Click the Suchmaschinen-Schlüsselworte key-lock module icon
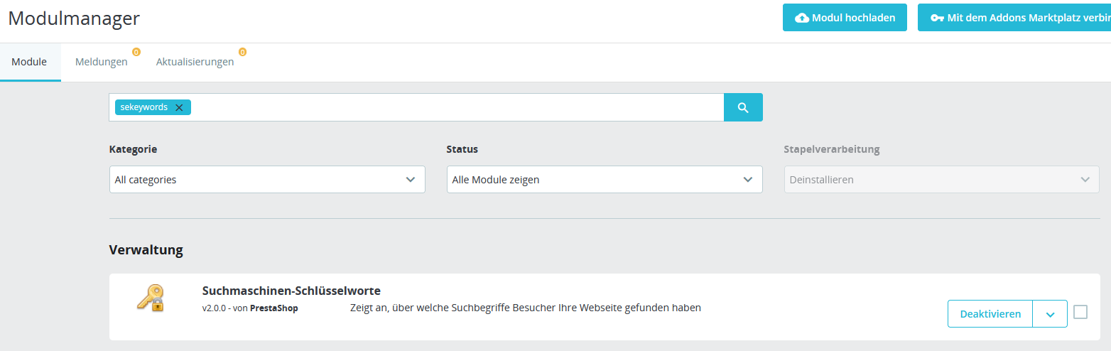 tap(150, 298)
